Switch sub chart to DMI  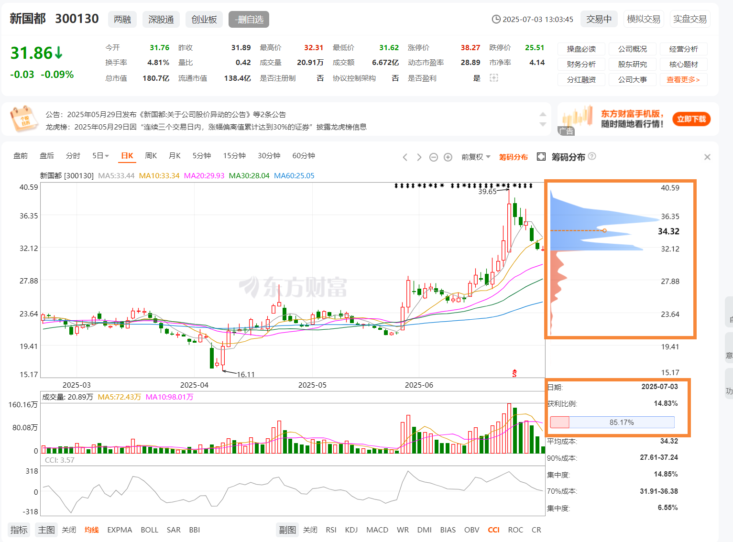pos(425,530)
